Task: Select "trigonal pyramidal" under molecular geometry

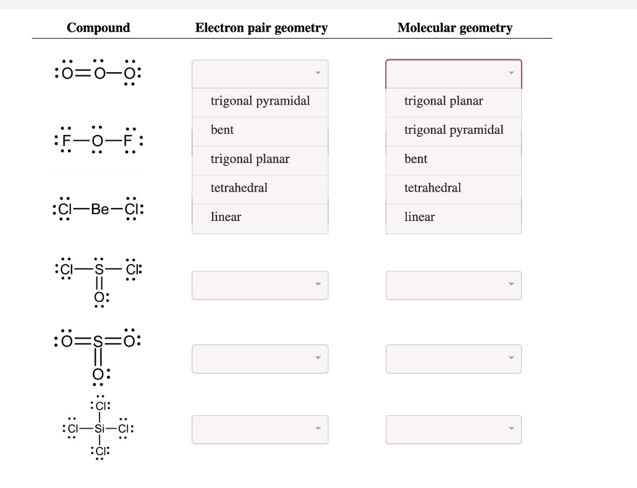Action: (453, 130)
